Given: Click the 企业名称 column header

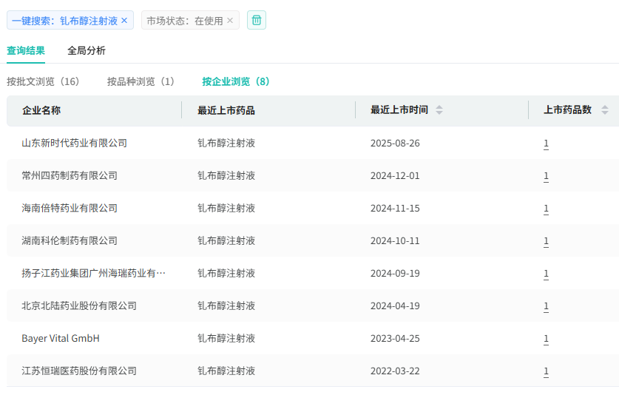Looking at the screenshot, I should click(x=41, y=110).
